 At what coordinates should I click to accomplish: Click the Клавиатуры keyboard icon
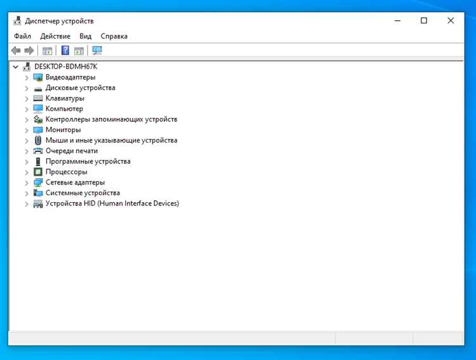(x=38, y=98)
